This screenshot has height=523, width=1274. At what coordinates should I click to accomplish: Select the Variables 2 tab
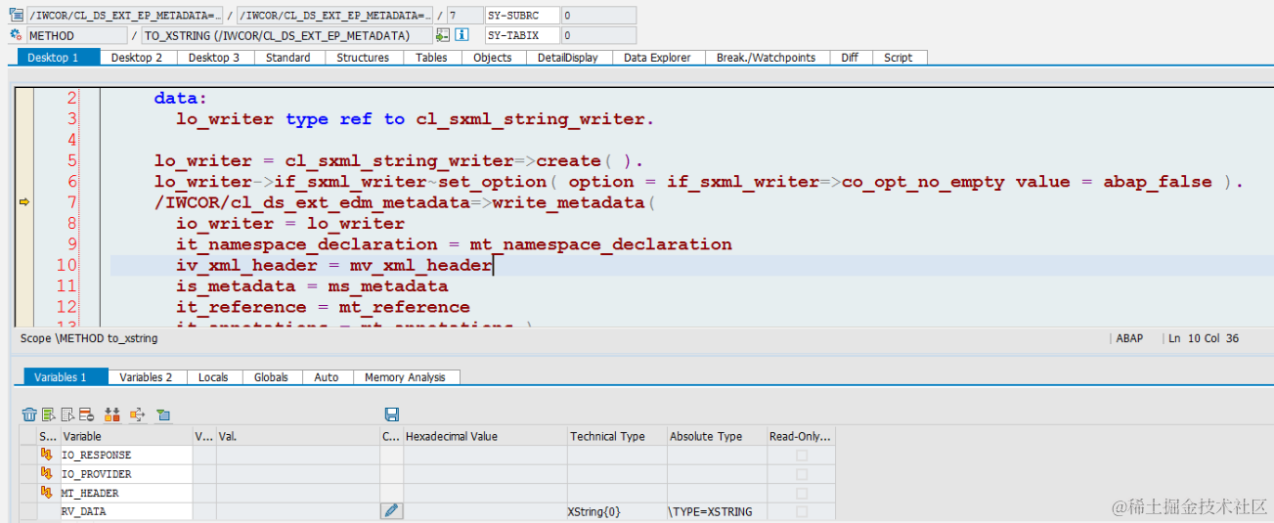point(146,377)
